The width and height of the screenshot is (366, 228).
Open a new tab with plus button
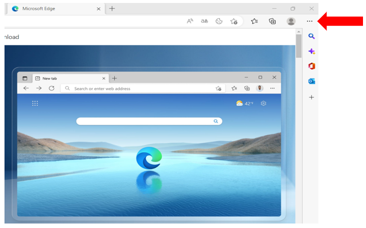coord(112,8)
